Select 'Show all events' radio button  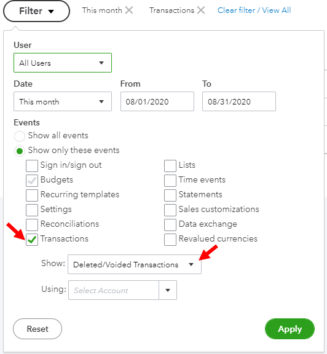coord(20,136)
